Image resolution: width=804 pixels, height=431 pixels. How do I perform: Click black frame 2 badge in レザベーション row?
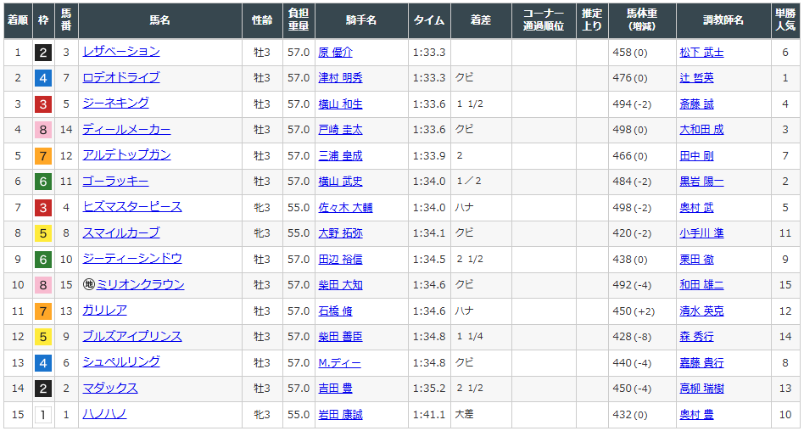(42, 53)
